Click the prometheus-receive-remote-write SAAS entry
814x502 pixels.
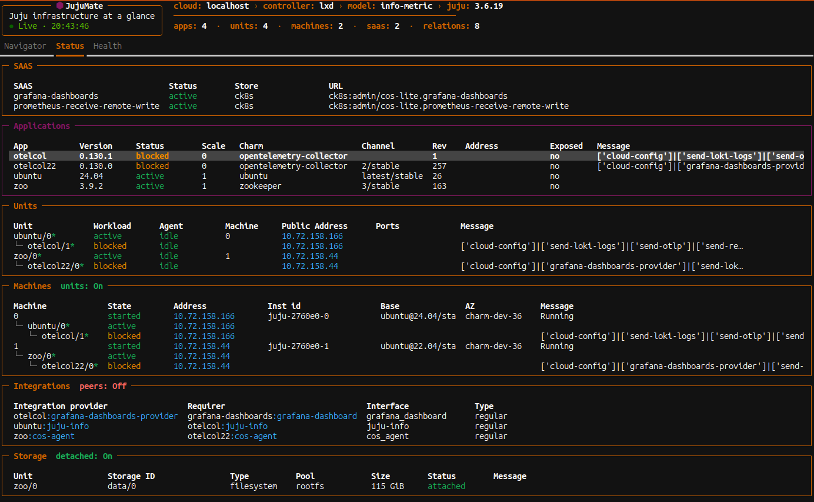click(x=86, y=106)
